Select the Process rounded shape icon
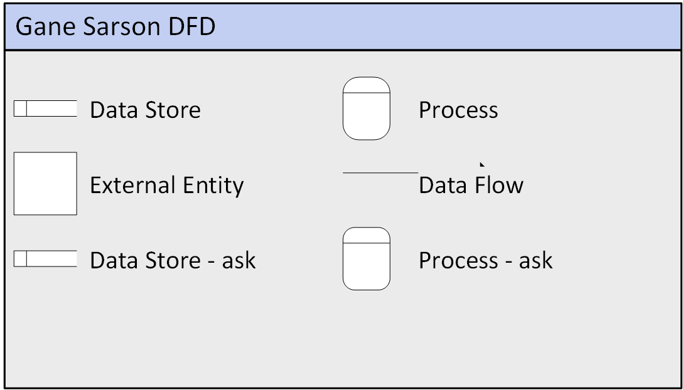The width and height of the screenshot is (683, 390). (366, 113)
